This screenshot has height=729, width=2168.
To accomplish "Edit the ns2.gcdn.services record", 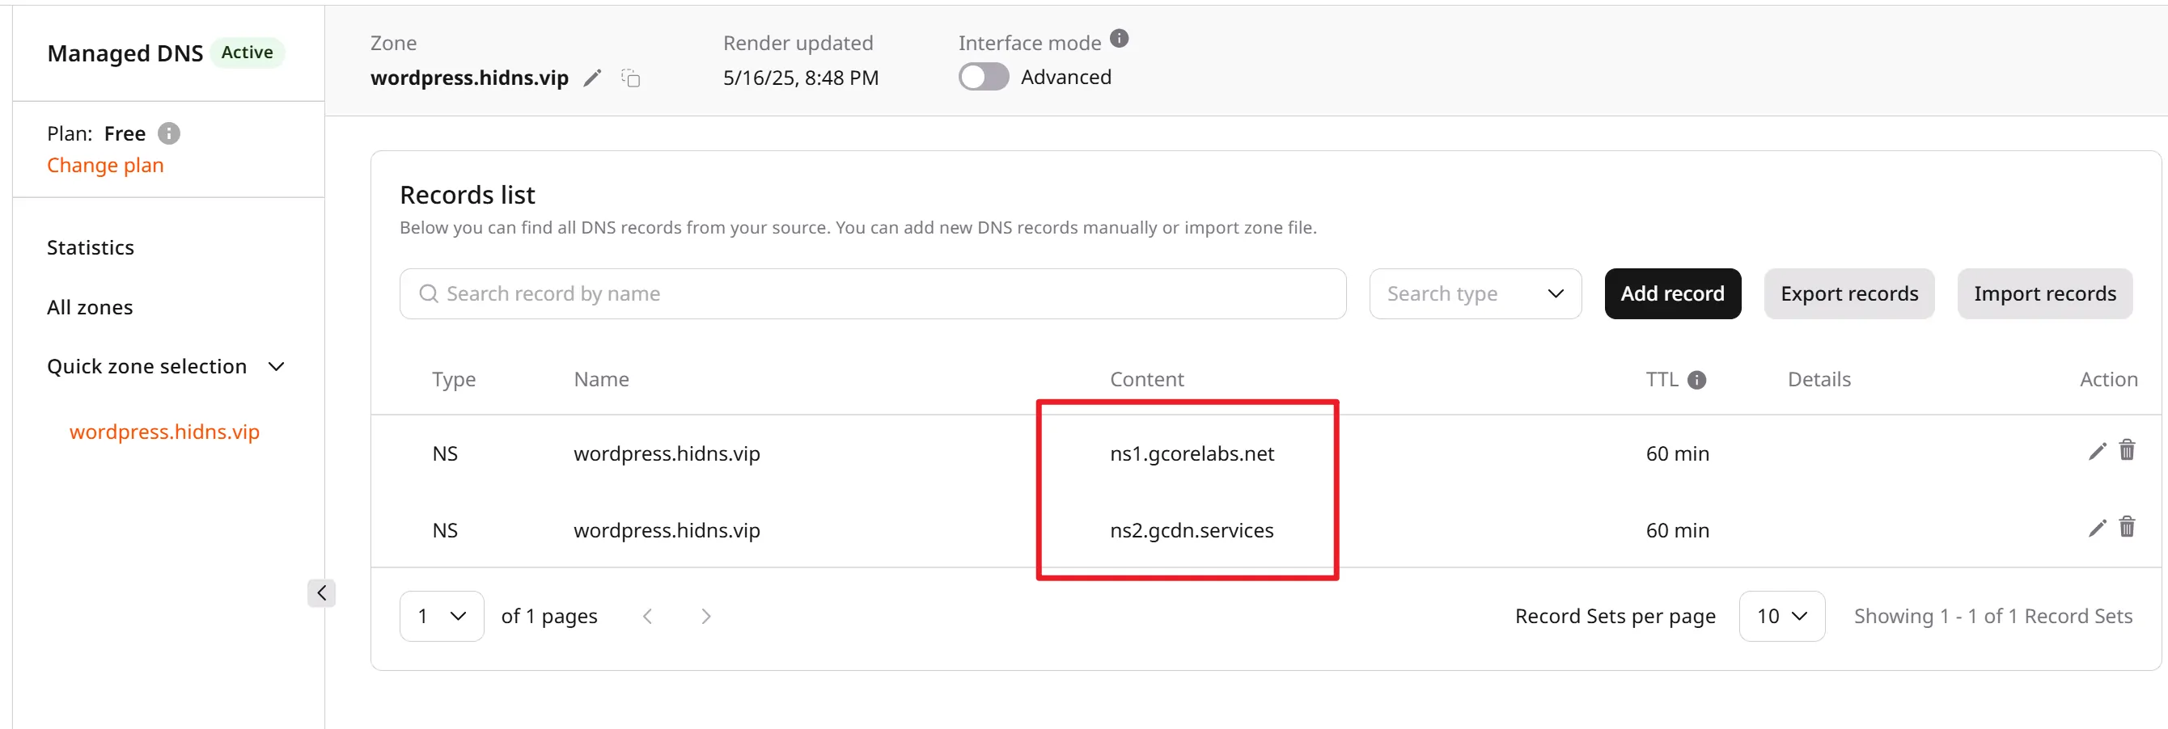I will pyautogui.click(x=2097, y=528).
